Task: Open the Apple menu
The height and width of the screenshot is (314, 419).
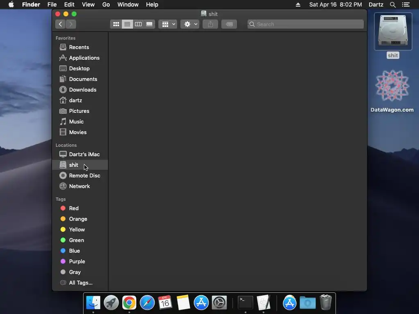Action: [x=11, y=4]
